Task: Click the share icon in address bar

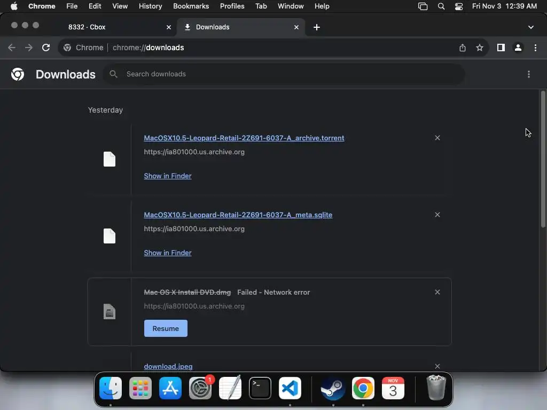Action: click(x=462, y=48)
